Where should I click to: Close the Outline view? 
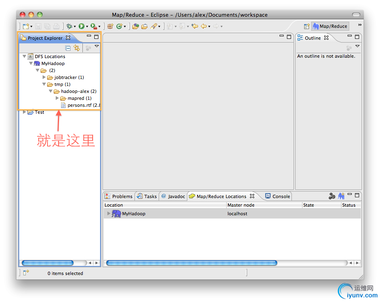326,38
